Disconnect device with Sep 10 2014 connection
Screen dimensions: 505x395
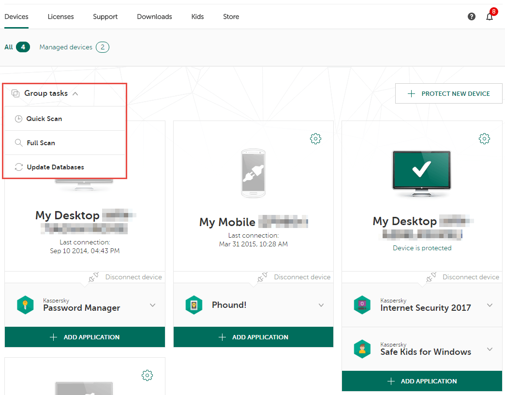(x=134, y=277)
